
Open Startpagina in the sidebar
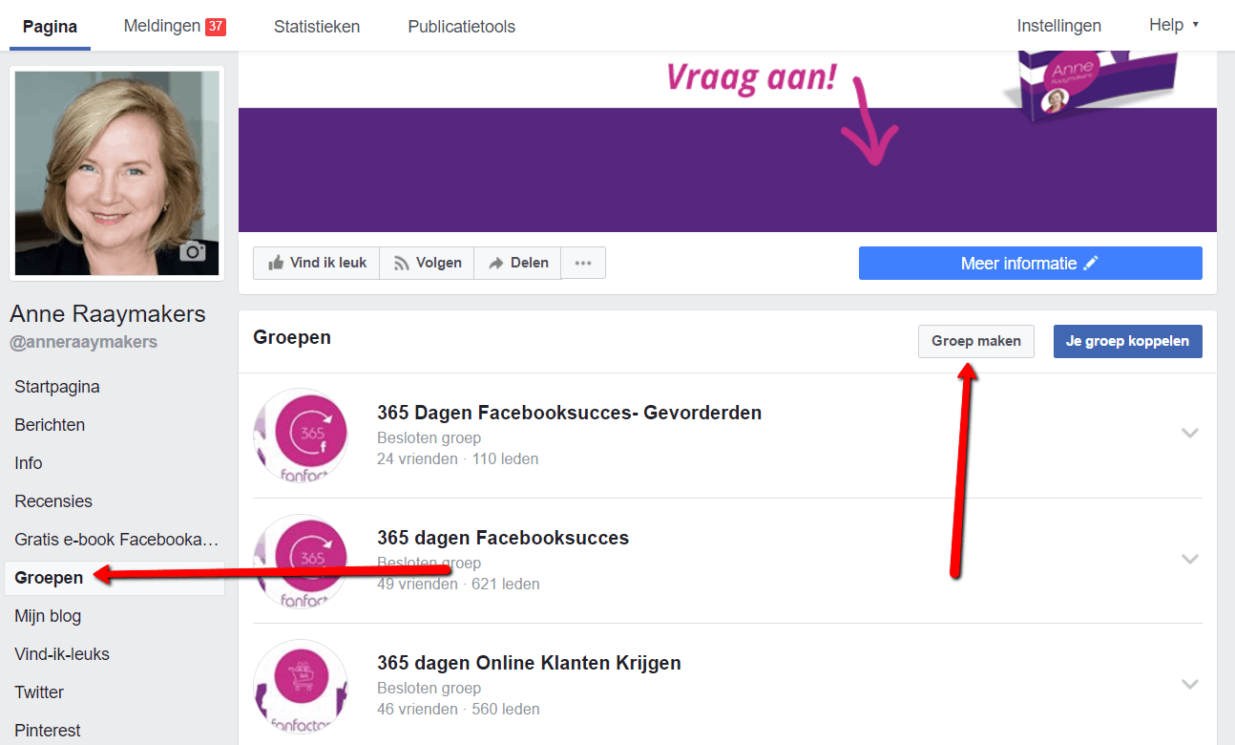point(57,387)
